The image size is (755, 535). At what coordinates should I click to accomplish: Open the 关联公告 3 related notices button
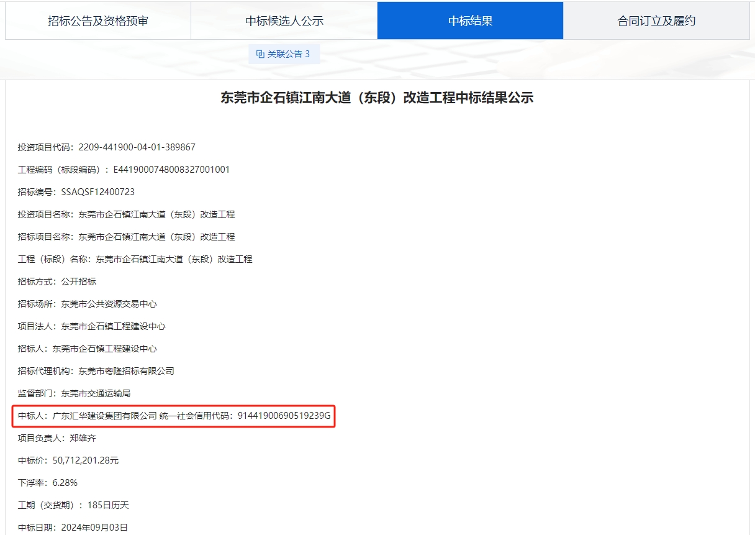click(284, 54)
